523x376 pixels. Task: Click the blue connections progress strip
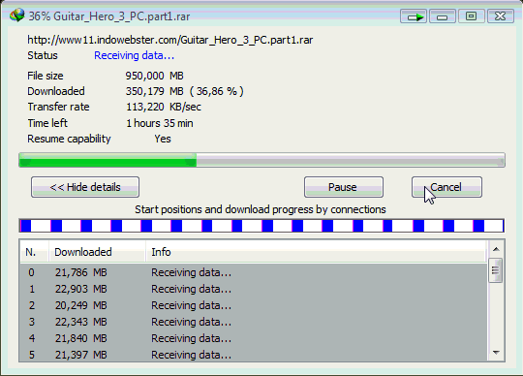pos(261,226)
